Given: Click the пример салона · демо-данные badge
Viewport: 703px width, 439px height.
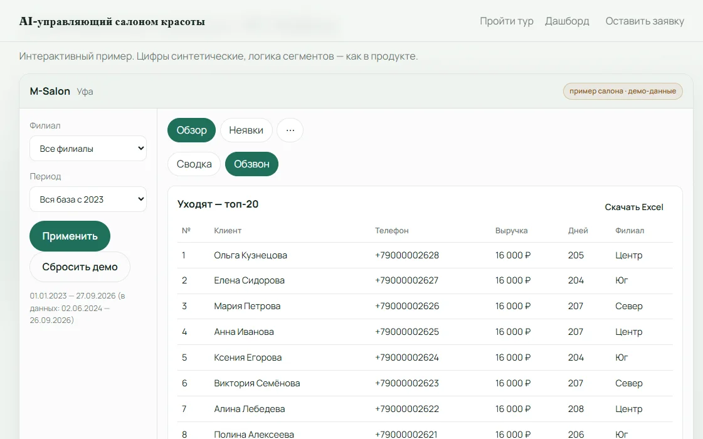Looking at the screenshot, I should (623, 91).
